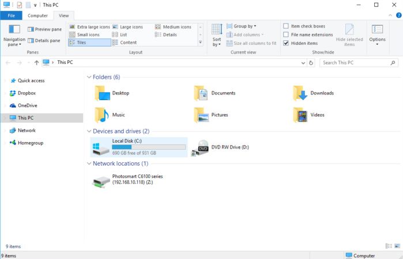Open Customize Quick Access Toolbar dropdown

[x=35, y=5]
